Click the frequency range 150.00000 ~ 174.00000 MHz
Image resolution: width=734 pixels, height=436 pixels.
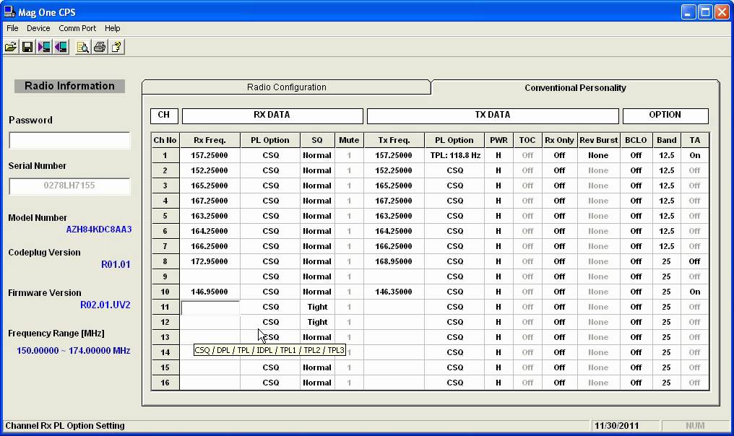click(74, 350)
